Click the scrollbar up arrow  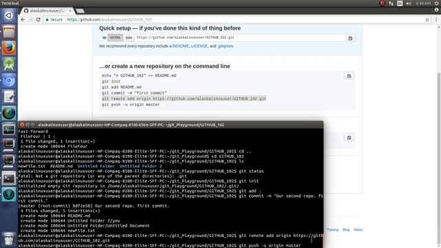(x=439, y=27)
